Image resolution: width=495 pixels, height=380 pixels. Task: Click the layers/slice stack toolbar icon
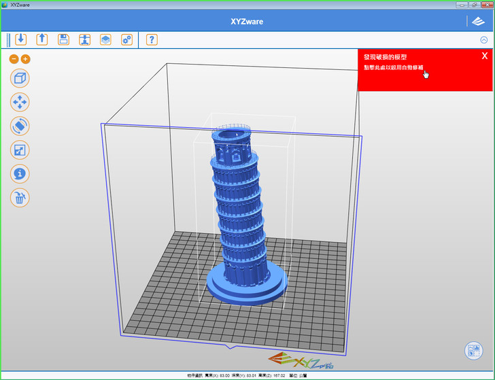click(x=105, y=39)
